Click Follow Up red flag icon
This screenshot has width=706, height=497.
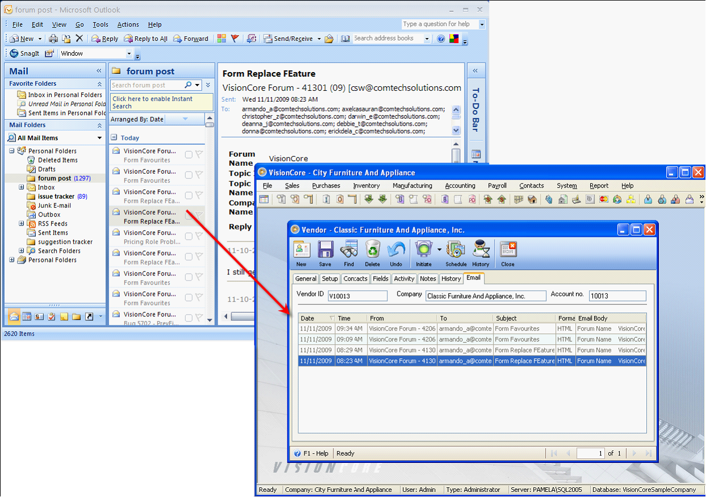click(x=235, y=39)
